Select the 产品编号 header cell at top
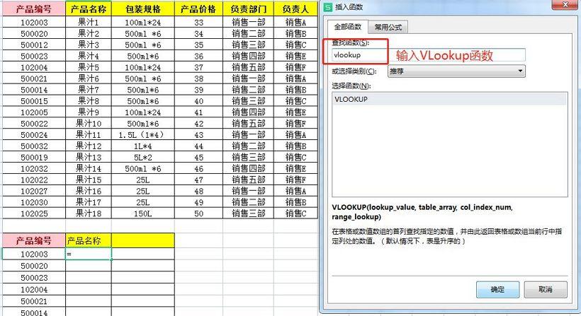The image size is (581, 316). (x=34, y=9)
